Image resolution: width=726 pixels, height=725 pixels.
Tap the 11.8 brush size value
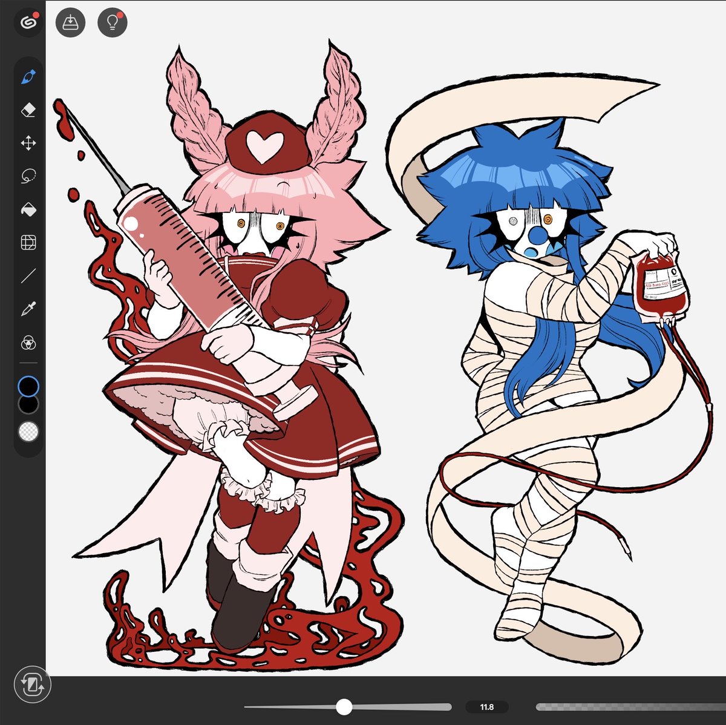click(486, 707)
